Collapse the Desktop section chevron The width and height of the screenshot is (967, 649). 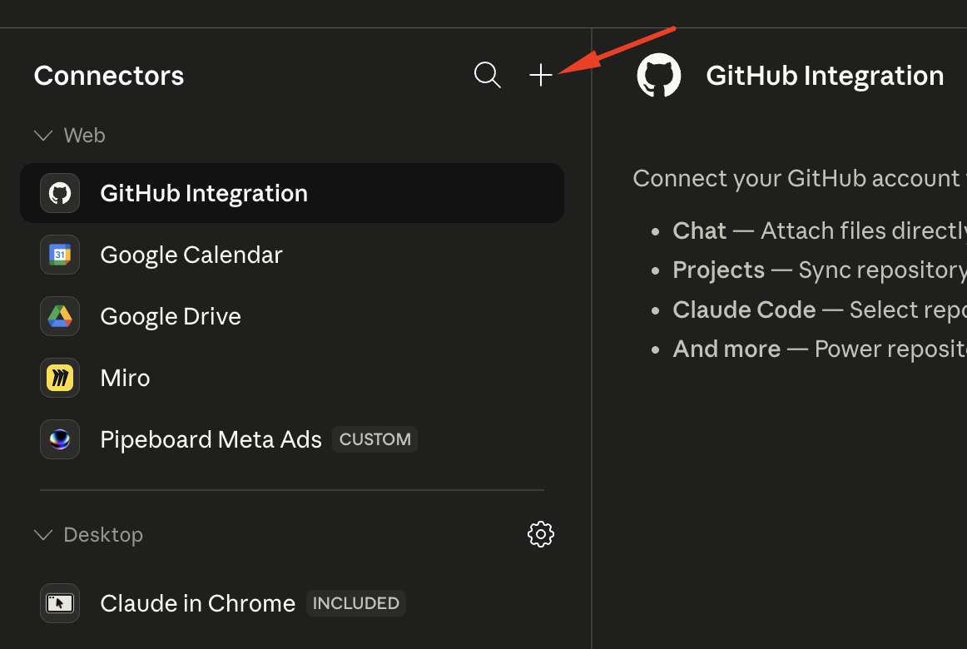pos(43,534)
